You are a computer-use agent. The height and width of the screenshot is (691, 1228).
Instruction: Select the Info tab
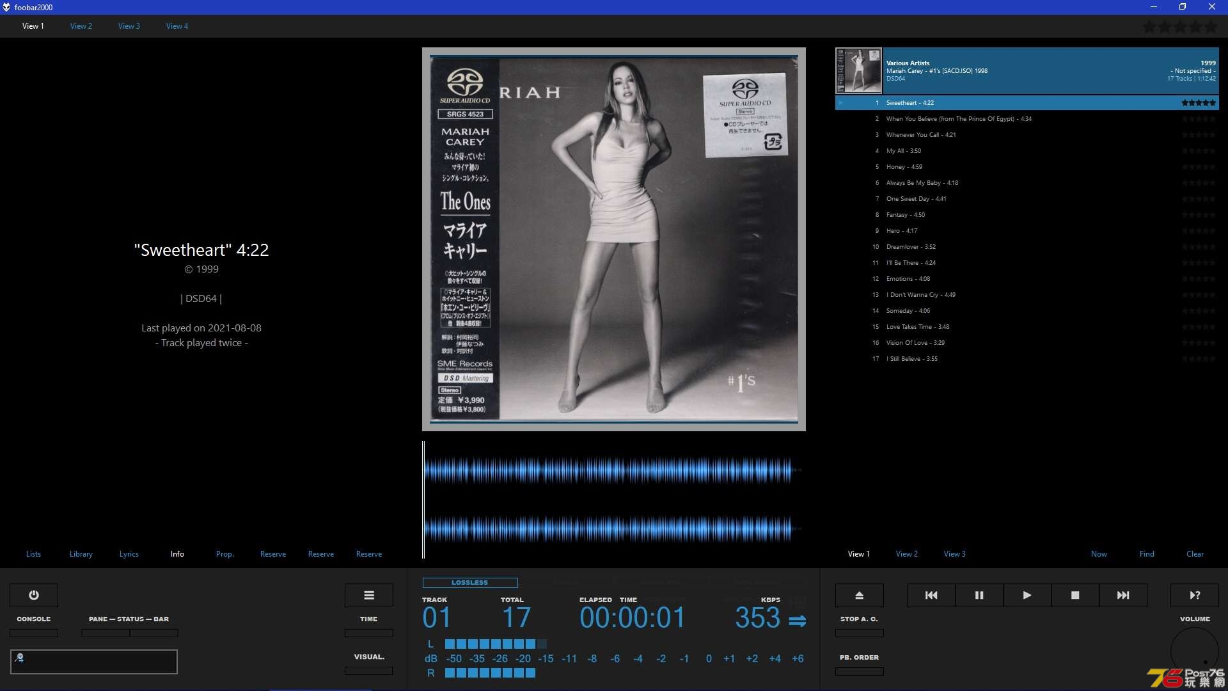pos(177,554)
